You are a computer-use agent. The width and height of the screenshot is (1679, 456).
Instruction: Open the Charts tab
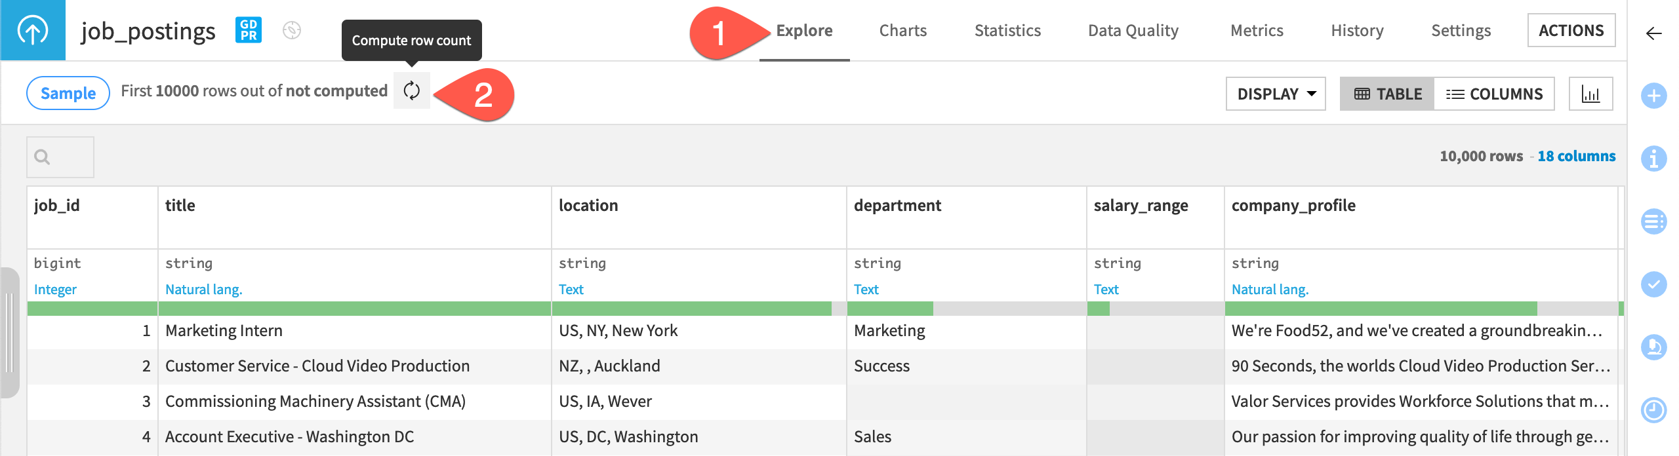[x=902, y=31]
